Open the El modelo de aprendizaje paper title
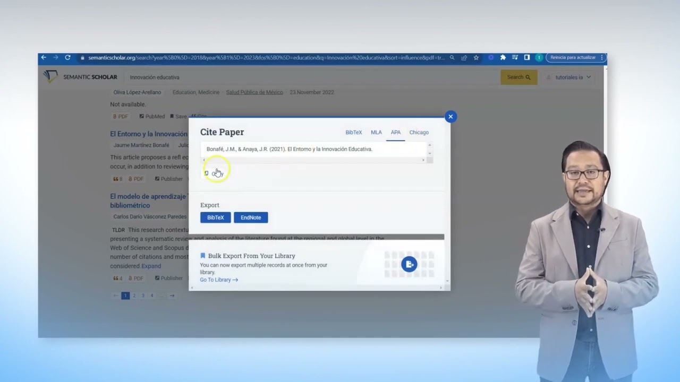Screen dimensions: 680x382 tap(148, 201)
